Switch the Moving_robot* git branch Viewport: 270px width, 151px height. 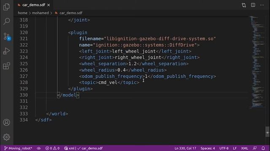pos(18,148)
